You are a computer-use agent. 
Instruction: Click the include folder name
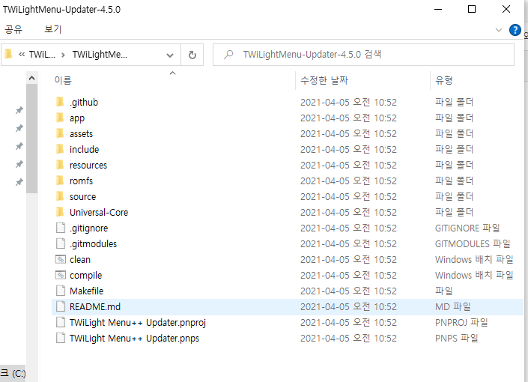(84, 149)
